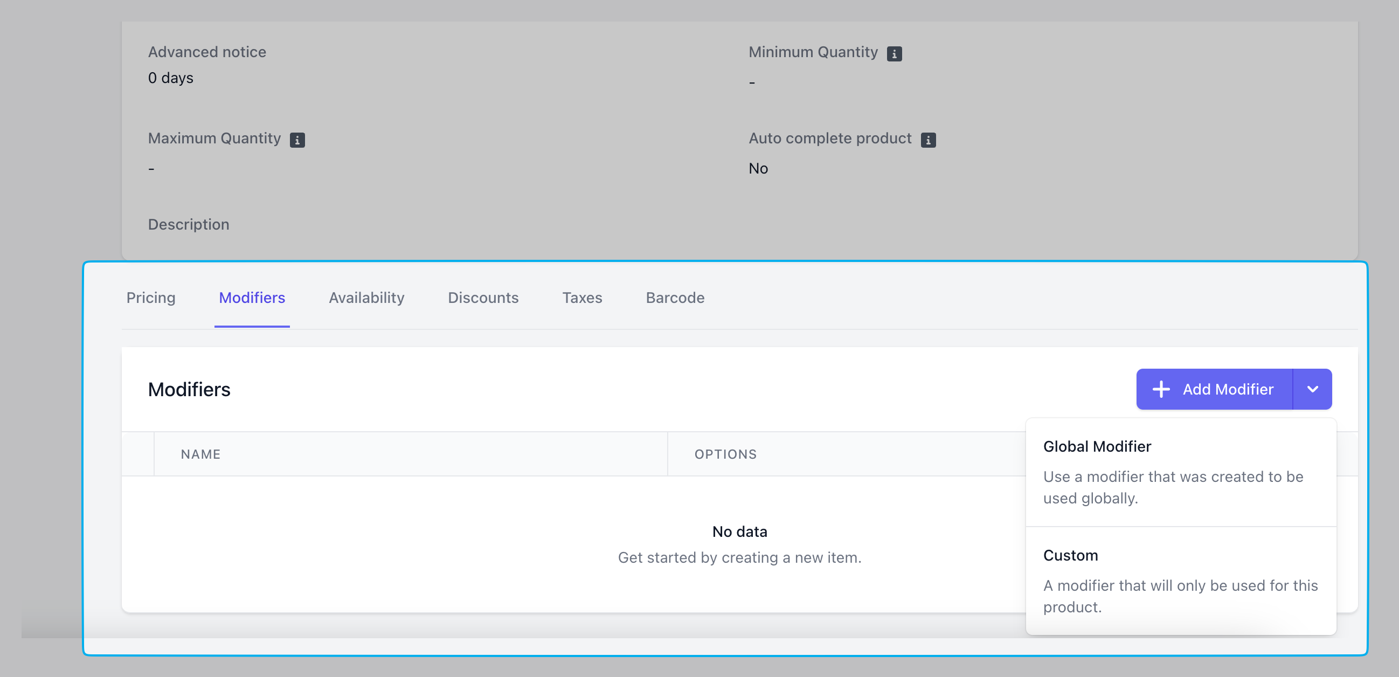
Task: Click the Global Modifier description text
Action: (1173, 487)
